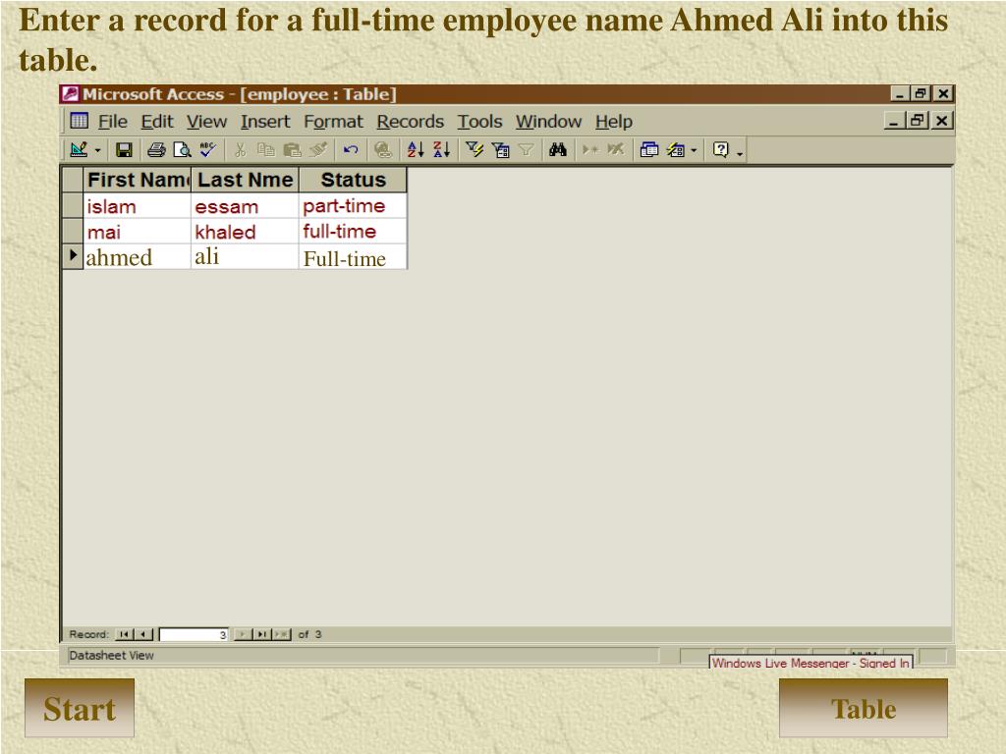Switch to Design view toolbar icon
The image size is (1006, 754).
pyautogui.click(x=79, y=150)
